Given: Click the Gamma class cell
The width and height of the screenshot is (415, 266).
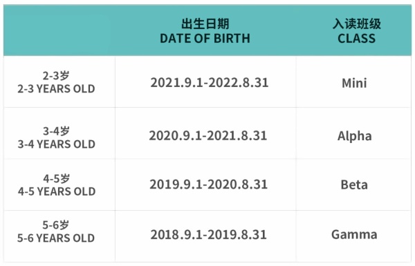Looking at the screenshot, I should pos(354,234).
